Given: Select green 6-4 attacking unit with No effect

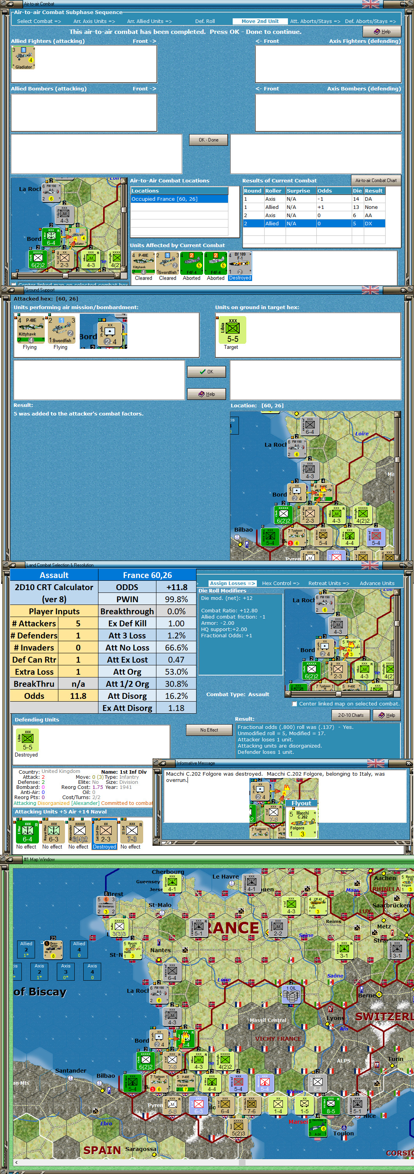Looking at the screenshot, I should (x=27, y=831).
